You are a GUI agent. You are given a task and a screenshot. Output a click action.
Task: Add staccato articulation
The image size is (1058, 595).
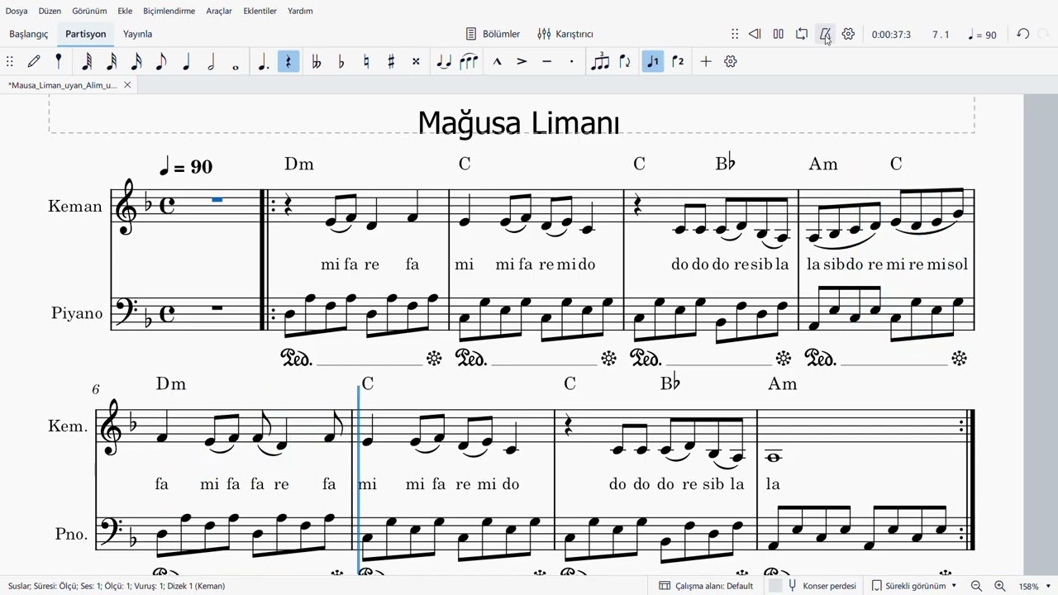[571, 61]
